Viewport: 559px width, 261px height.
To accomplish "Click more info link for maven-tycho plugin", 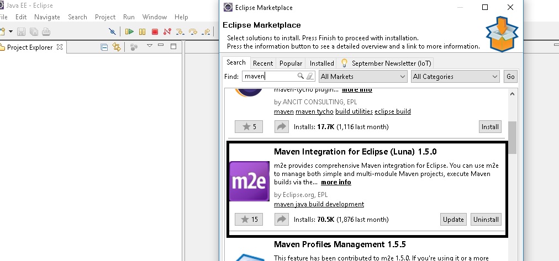I will 357,90.
